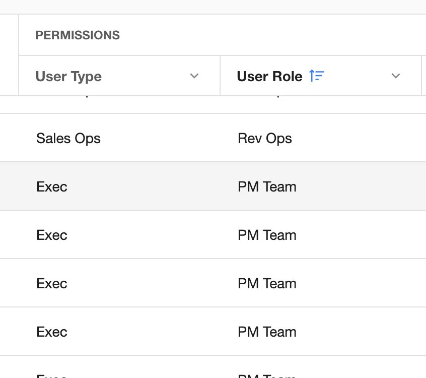Click the ascending sort icon beside User Role
Viewport: 426px width, 378px height.
[x=317, y=76]
